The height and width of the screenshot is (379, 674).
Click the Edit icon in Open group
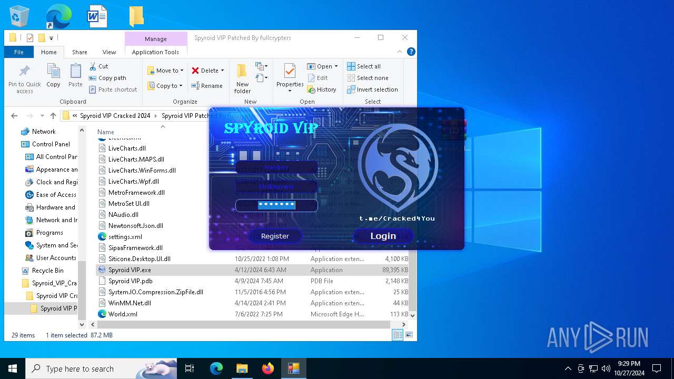tap(311, 78)
